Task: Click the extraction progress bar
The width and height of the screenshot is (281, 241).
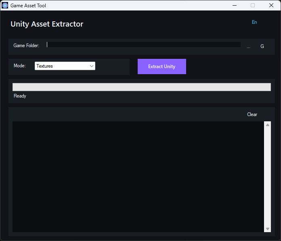Action: pos(142,87)
